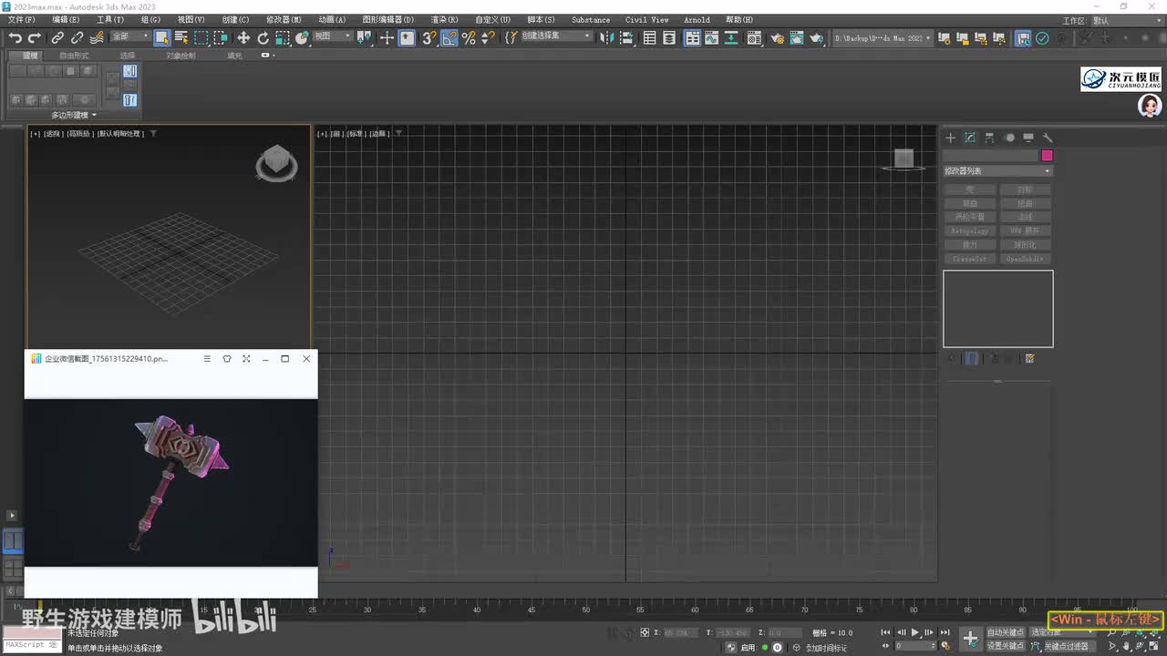The width and height of the screenshot is (1167, 656).
Task: Open the Schematic View icon
Action: tap(731, 38)
